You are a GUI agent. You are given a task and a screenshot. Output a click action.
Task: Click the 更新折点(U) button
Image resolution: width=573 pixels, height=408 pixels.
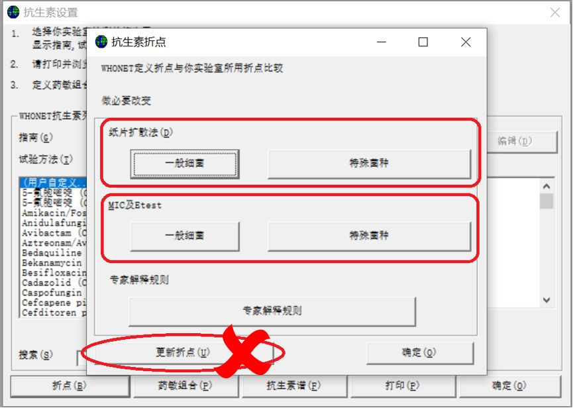point(183,352)
